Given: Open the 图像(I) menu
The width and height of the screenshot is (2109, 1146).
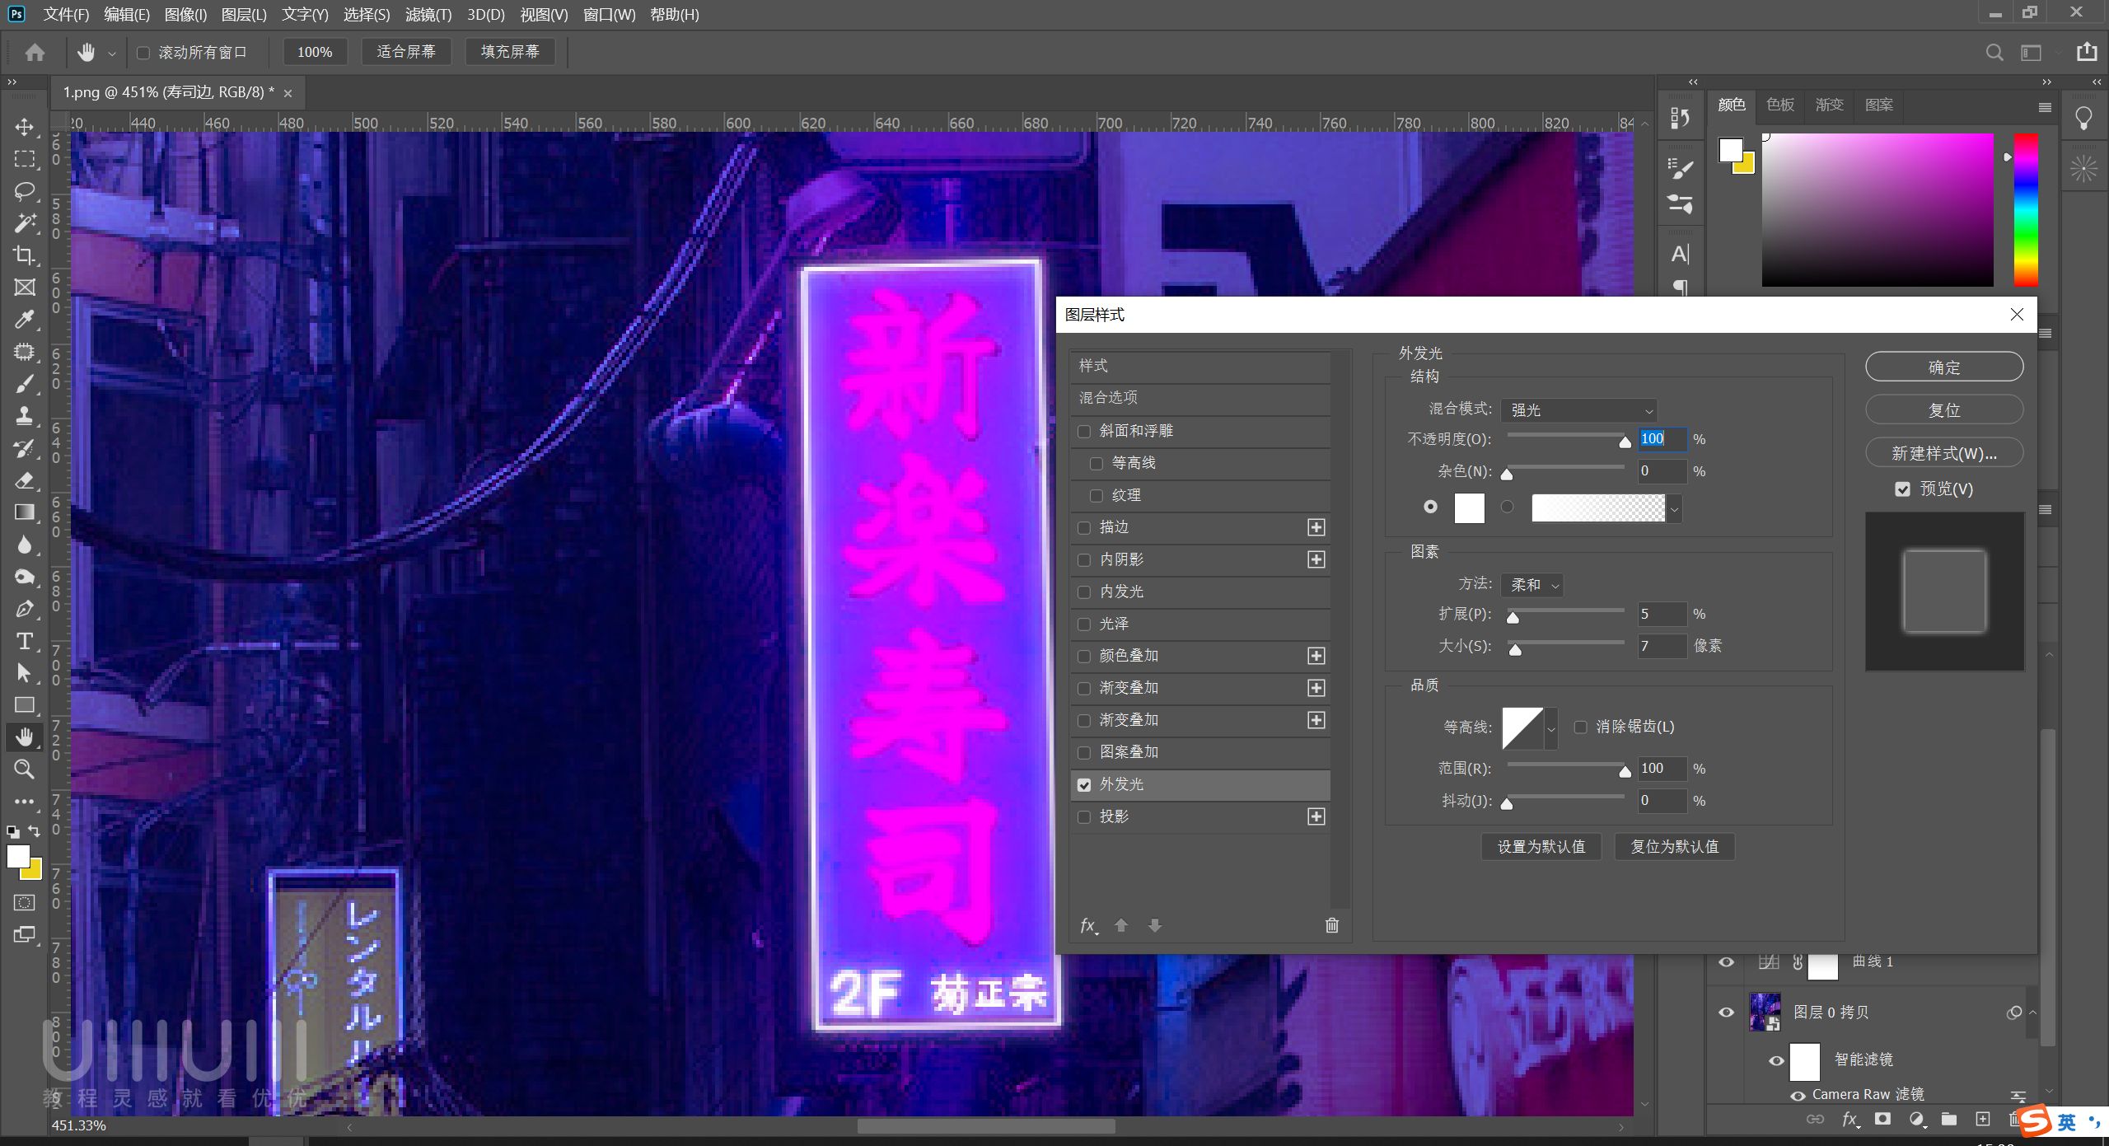Looking at the screenshot, I should click(185, 15).
